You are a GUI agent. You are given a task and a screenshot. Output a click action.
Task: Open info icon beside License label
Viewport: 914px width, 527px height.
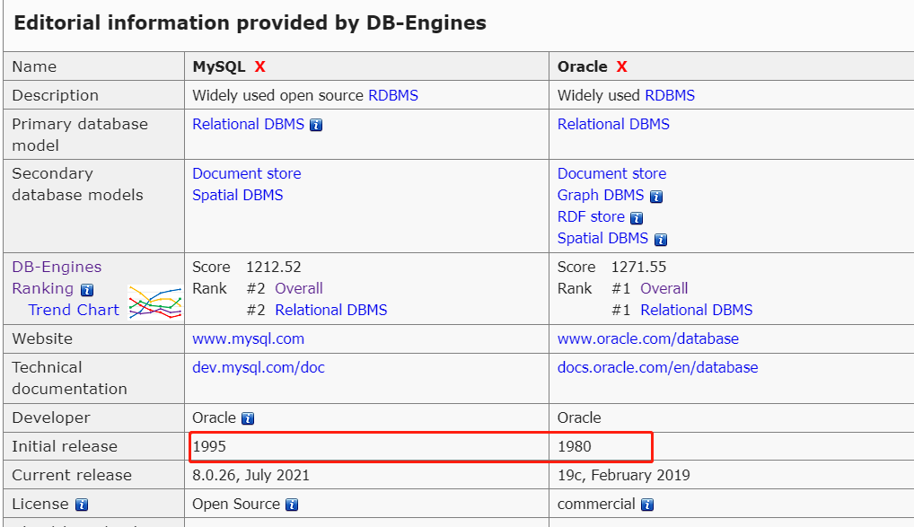point(82,505)
